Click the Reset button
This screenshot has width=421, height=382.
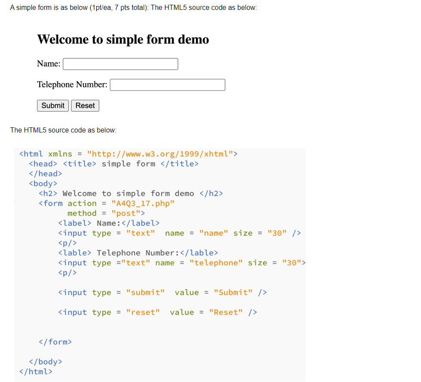tap(85, 105)
